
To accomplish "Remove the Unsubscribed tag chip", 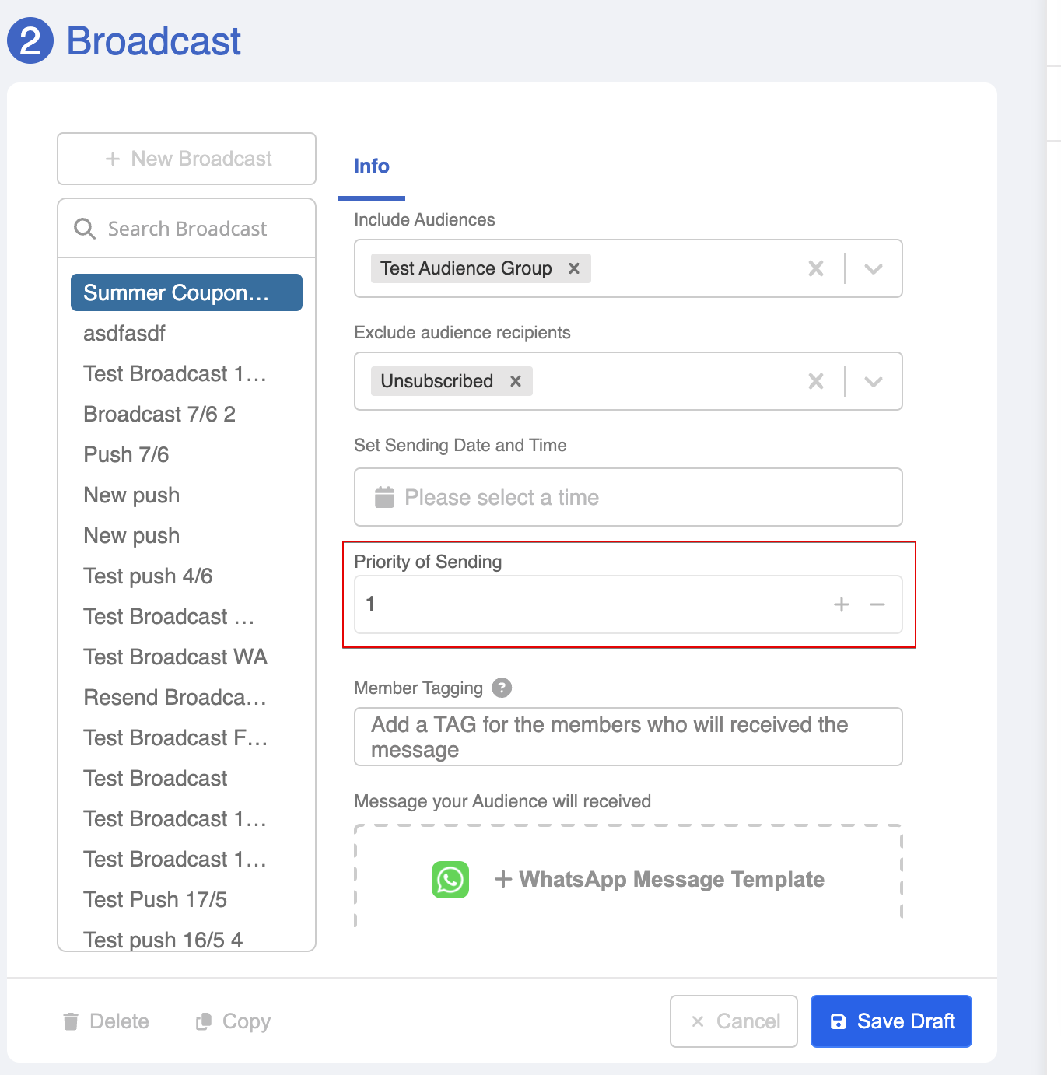I will [x=515, y=381].
